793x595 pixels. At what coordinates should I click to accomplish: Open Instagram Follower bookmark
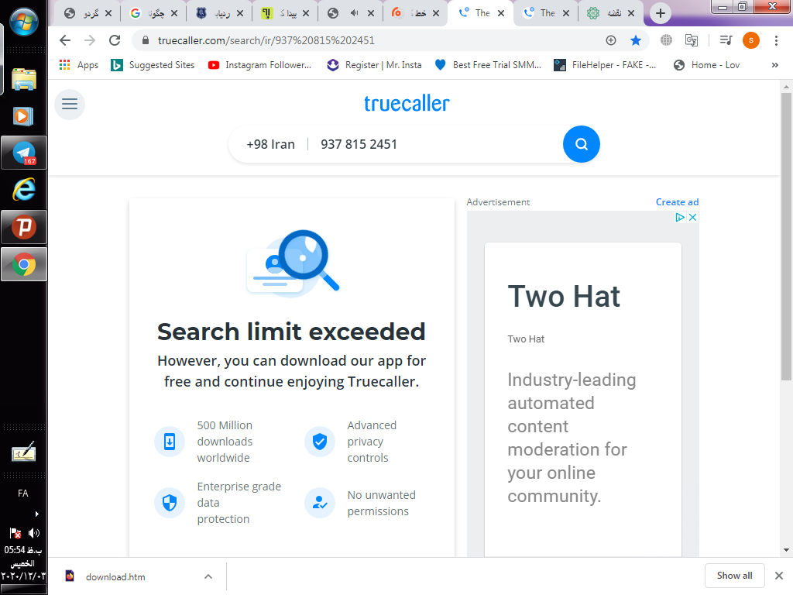[x=259, y=65]
